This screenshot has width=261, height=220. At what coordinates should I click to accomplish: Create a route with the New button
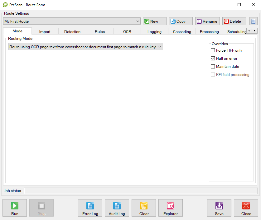(x=155, y=21)
